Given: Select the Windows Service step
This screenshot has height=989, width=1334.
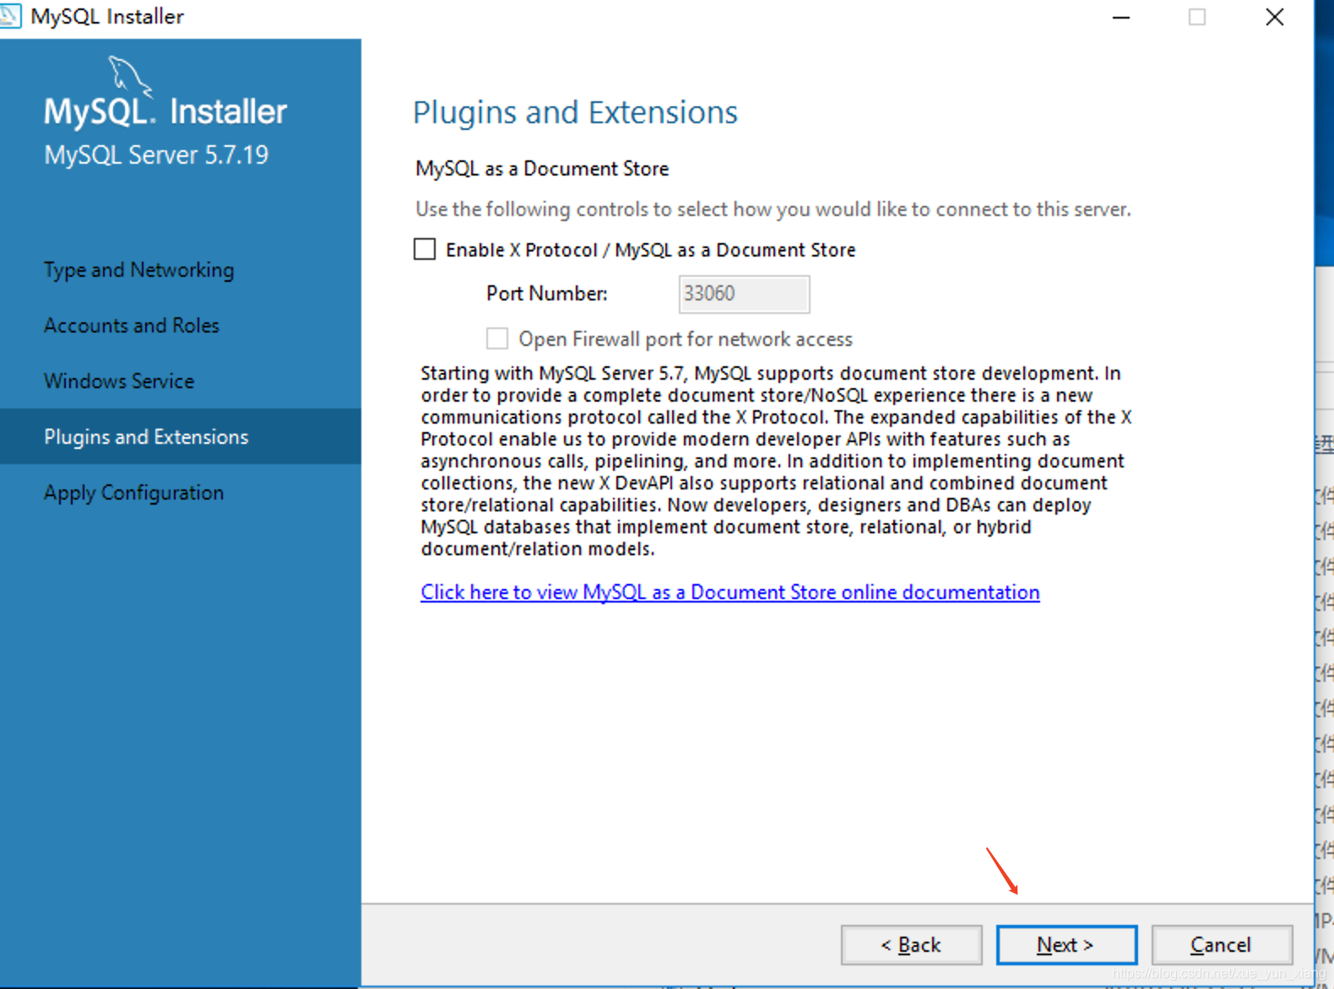Looking at the screenshot, I should point(119,381).
